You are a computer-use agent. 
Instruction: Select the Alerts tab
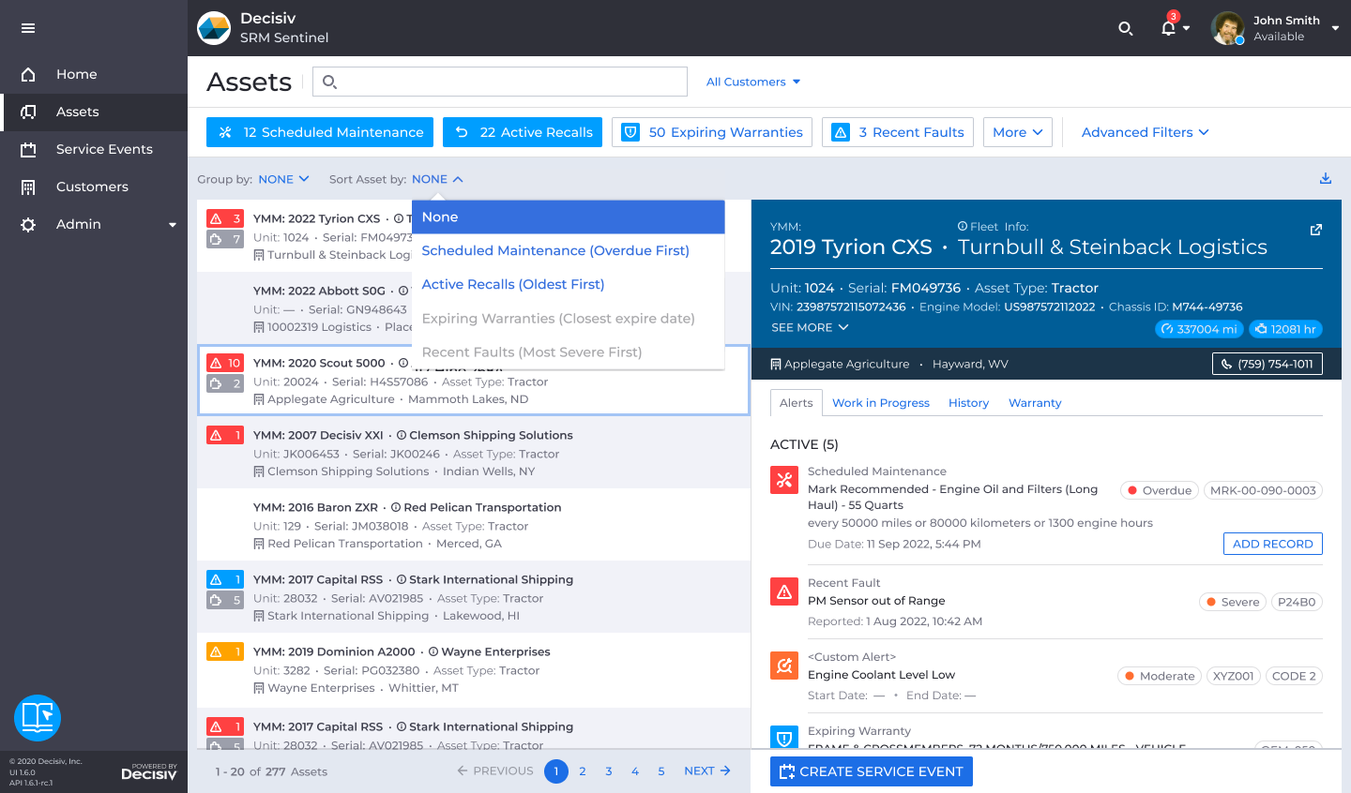pos(797,403)
